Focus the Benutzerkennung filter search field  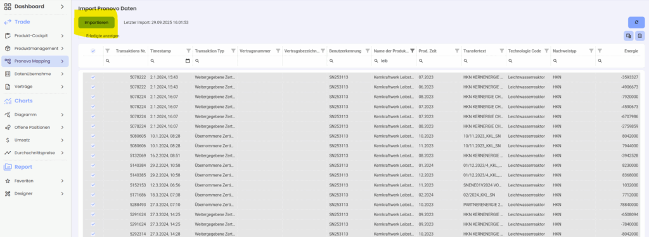(x=349, y=61)
